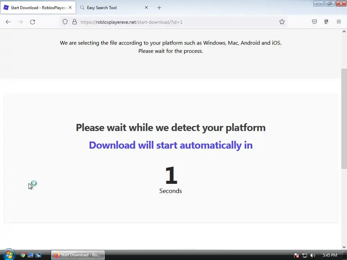The image size is (347, 260).
Task: Click the address bar URL field
Action: click(173, 22)
